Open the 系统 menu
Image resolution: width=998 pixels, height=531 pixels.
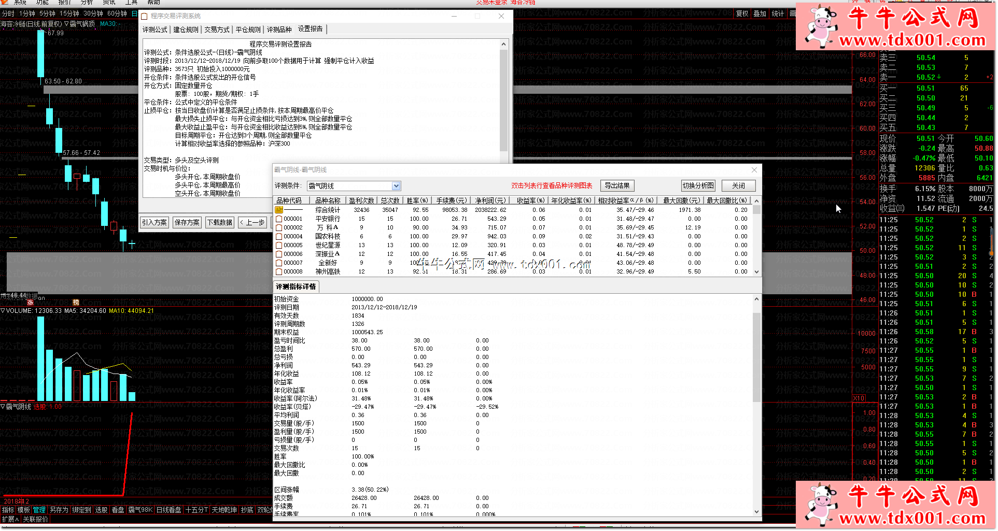20,3
